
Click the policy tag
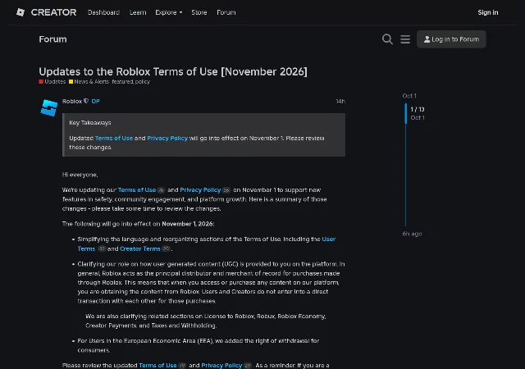click(142, 81)
